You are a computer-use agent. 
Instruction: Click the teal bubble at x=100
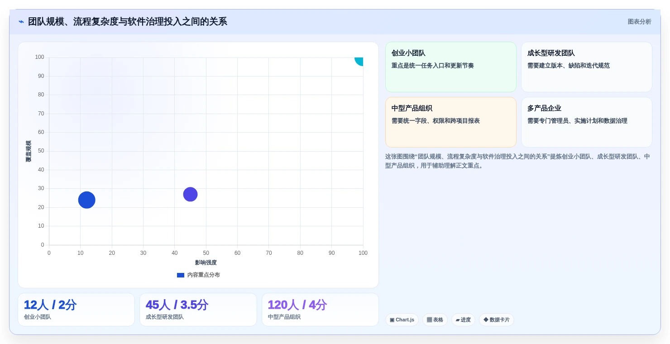tap(359, 60)
